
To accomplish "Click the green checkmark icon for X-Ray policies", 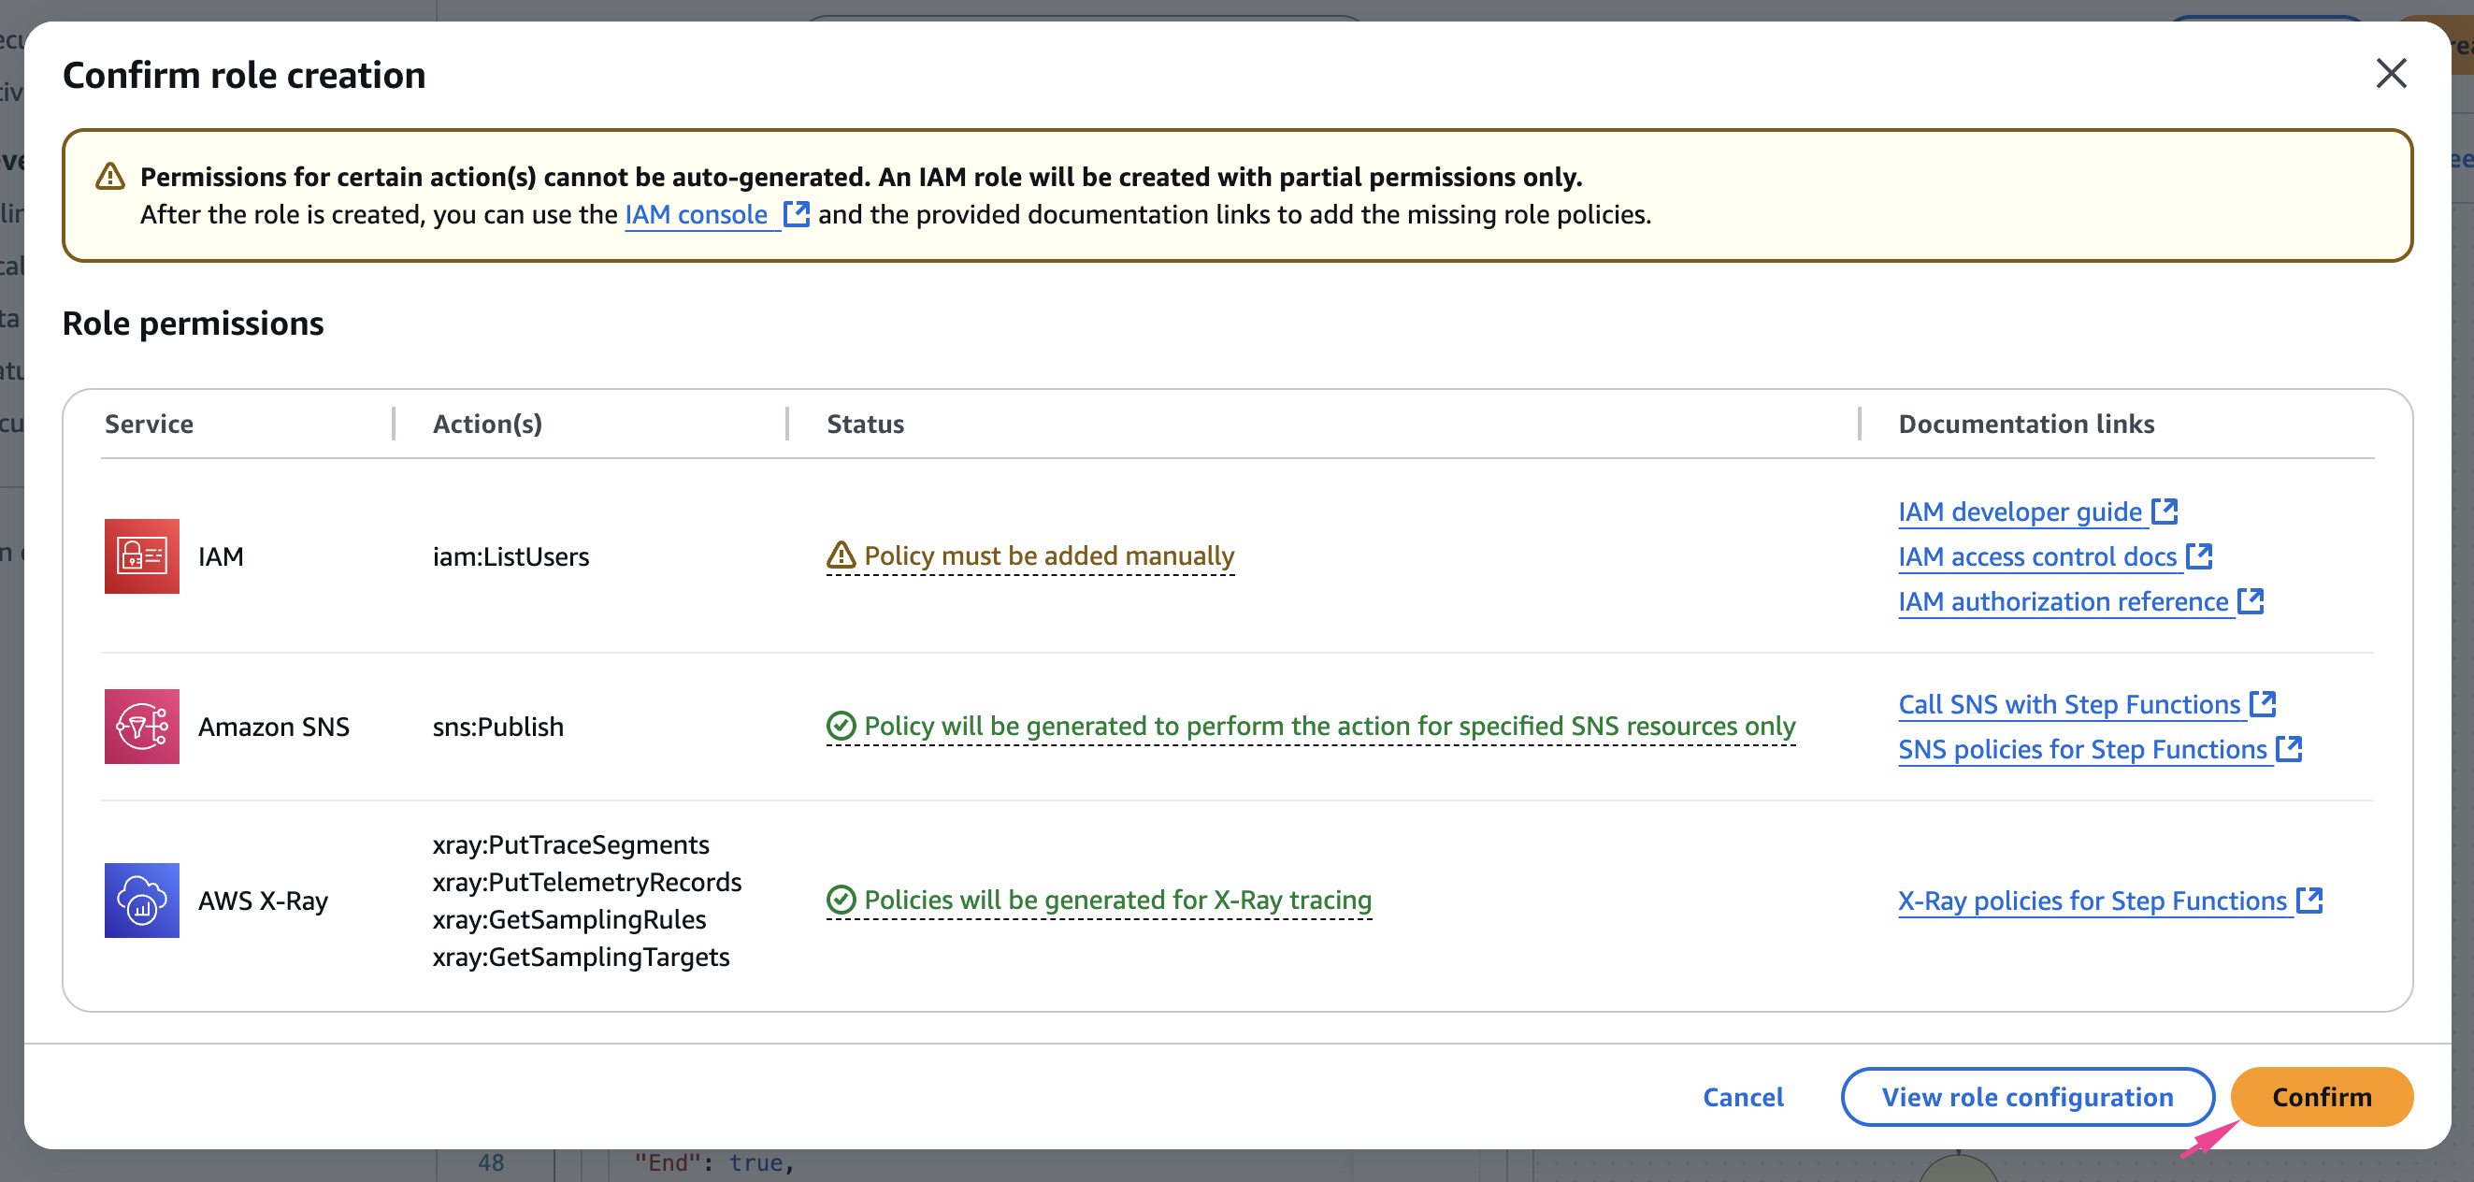I will 841,900.
